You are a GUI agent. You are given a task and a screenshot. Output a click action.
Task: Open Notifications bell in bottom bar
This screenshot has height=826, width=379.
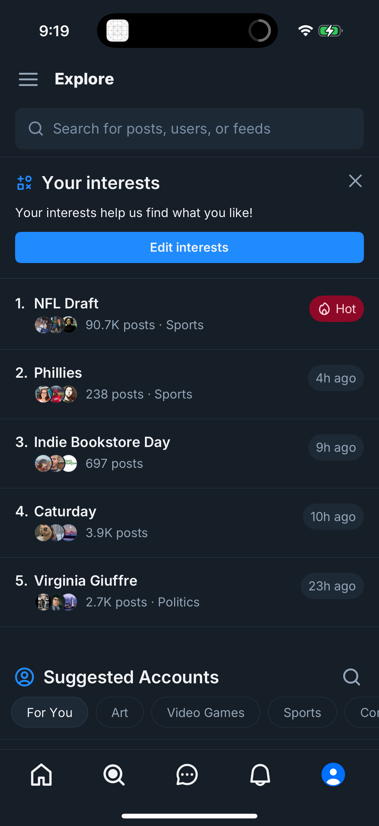pyautogui.click(x=260, y=774)
